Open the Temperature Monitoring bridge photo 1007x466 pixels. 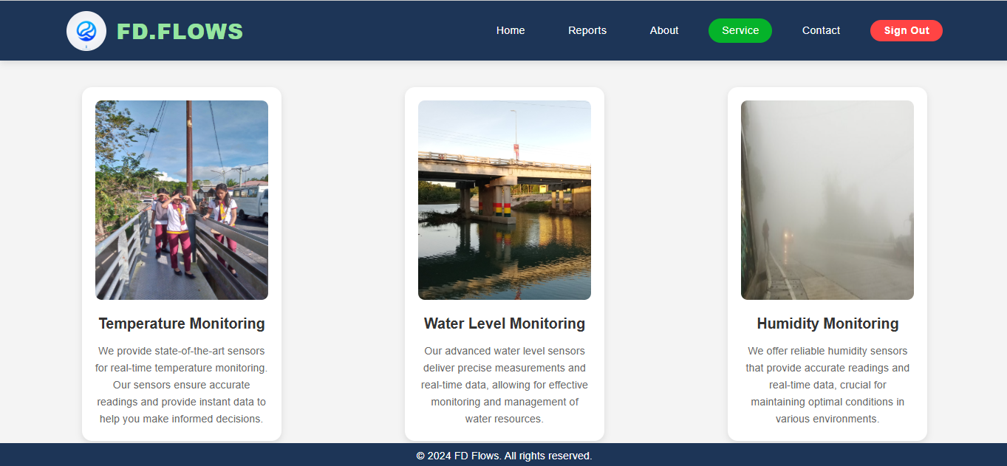182,200
